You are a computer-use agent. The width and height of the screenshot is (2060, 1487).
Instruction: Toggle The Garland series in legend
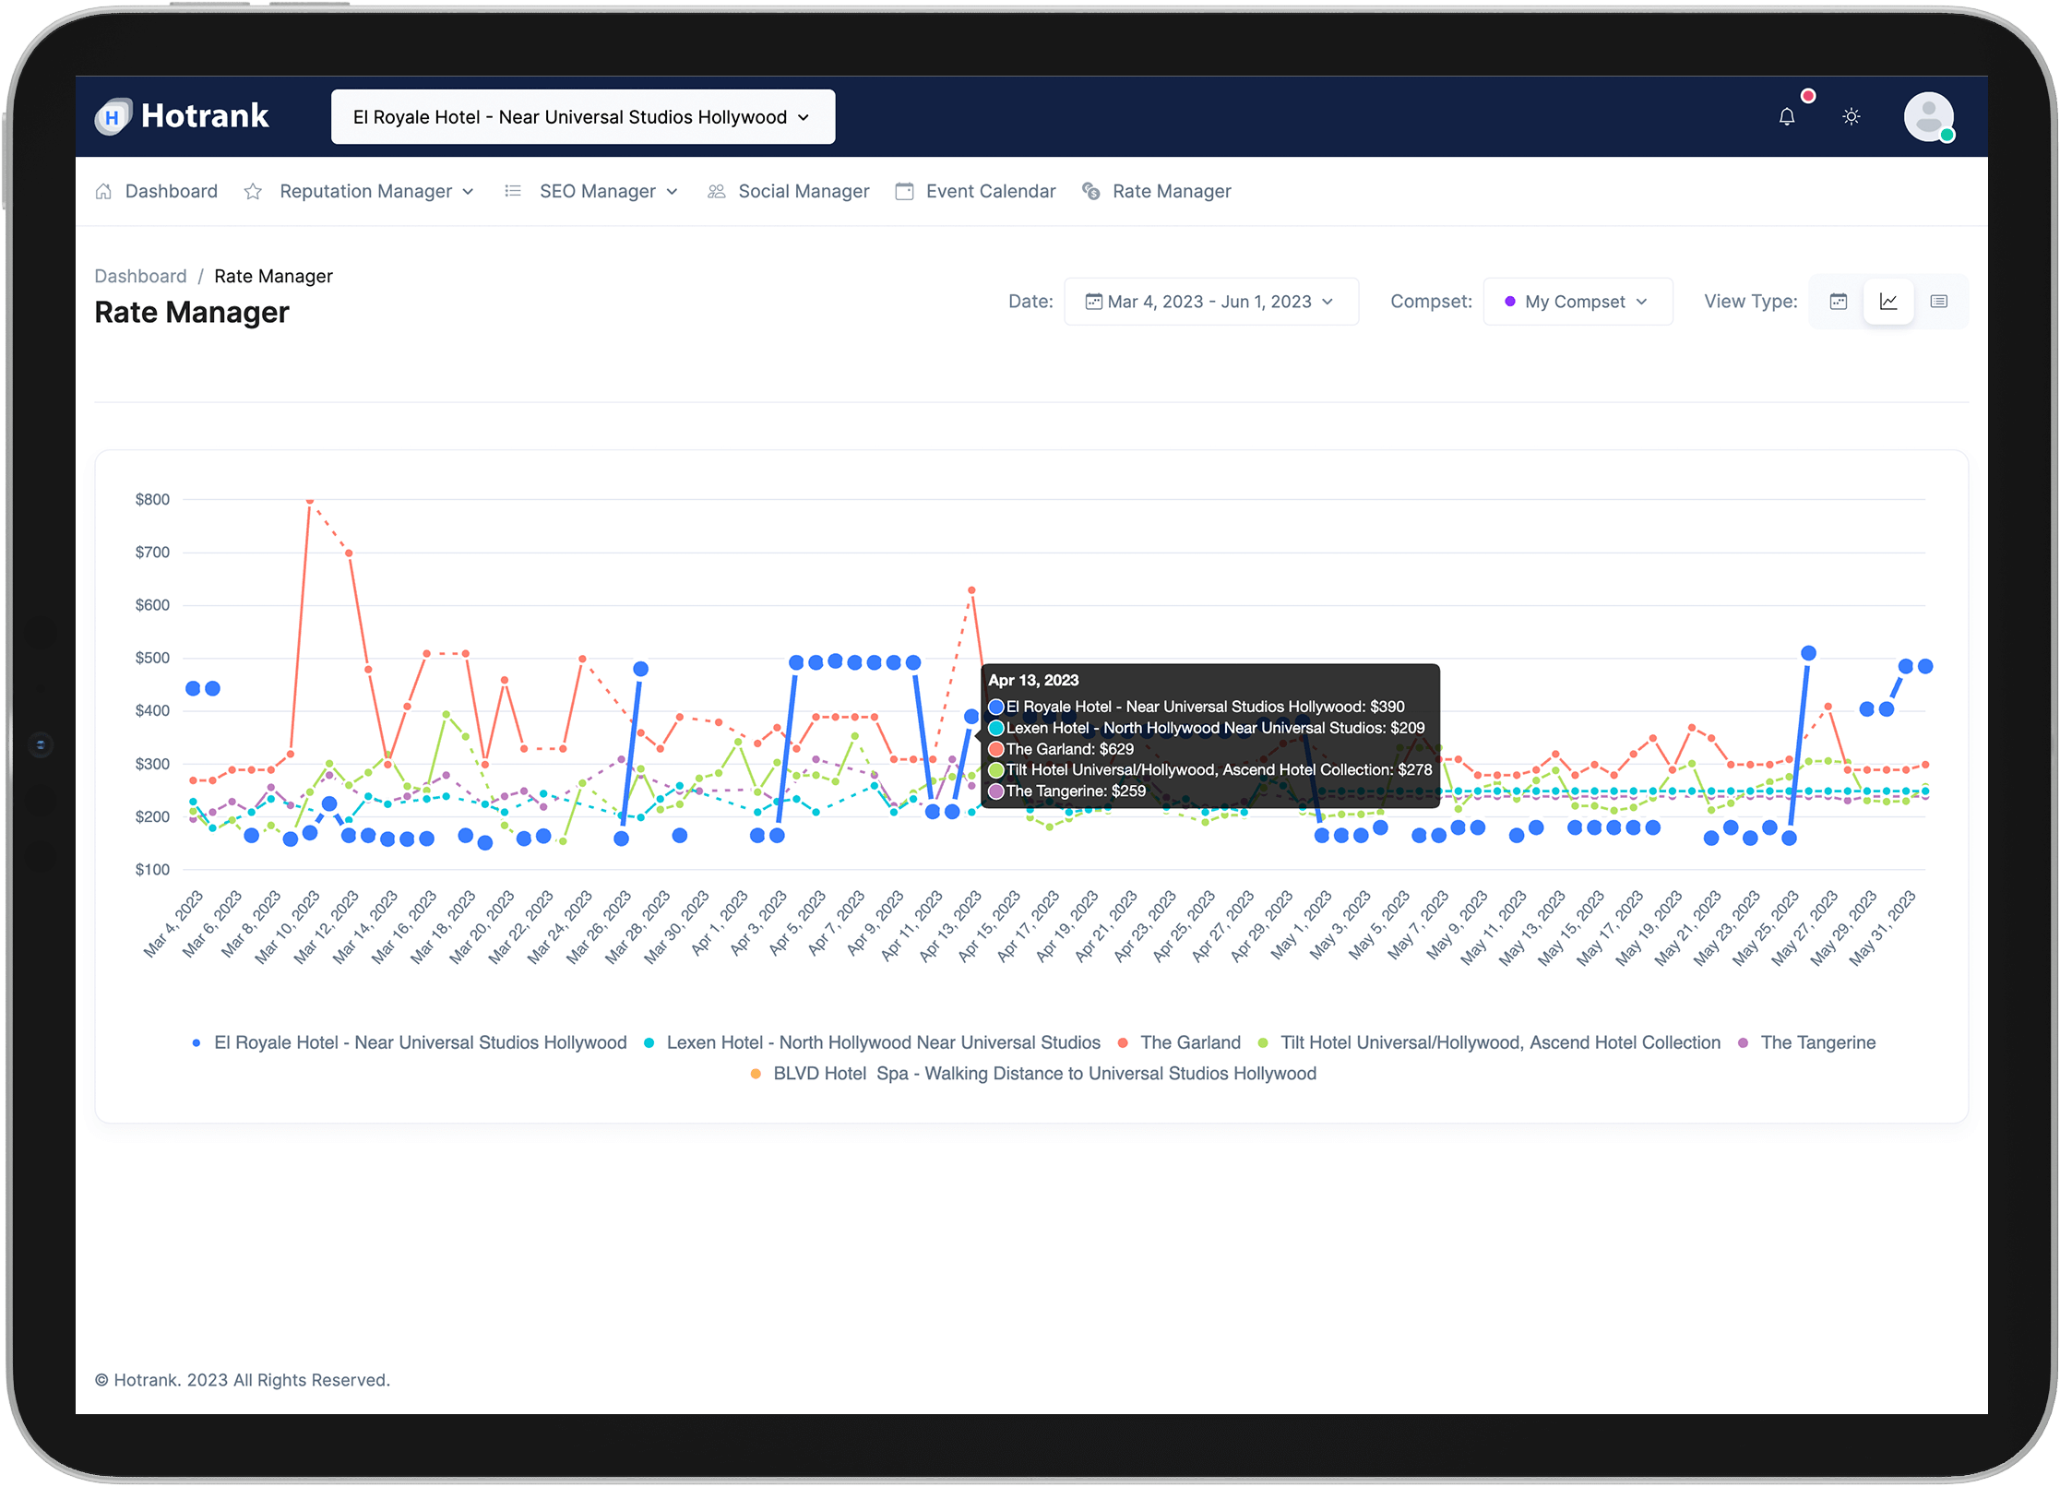[x=1179, y=1042]
